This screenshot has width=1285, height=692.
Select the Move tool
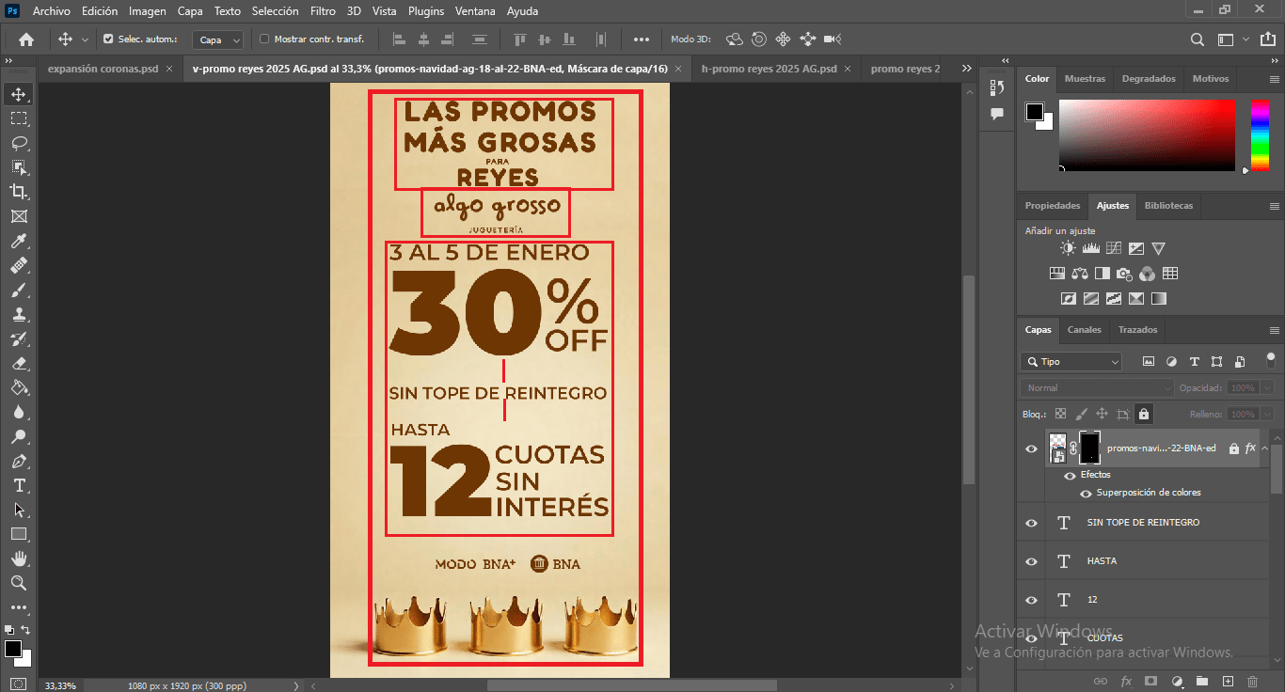click(19, 94)
